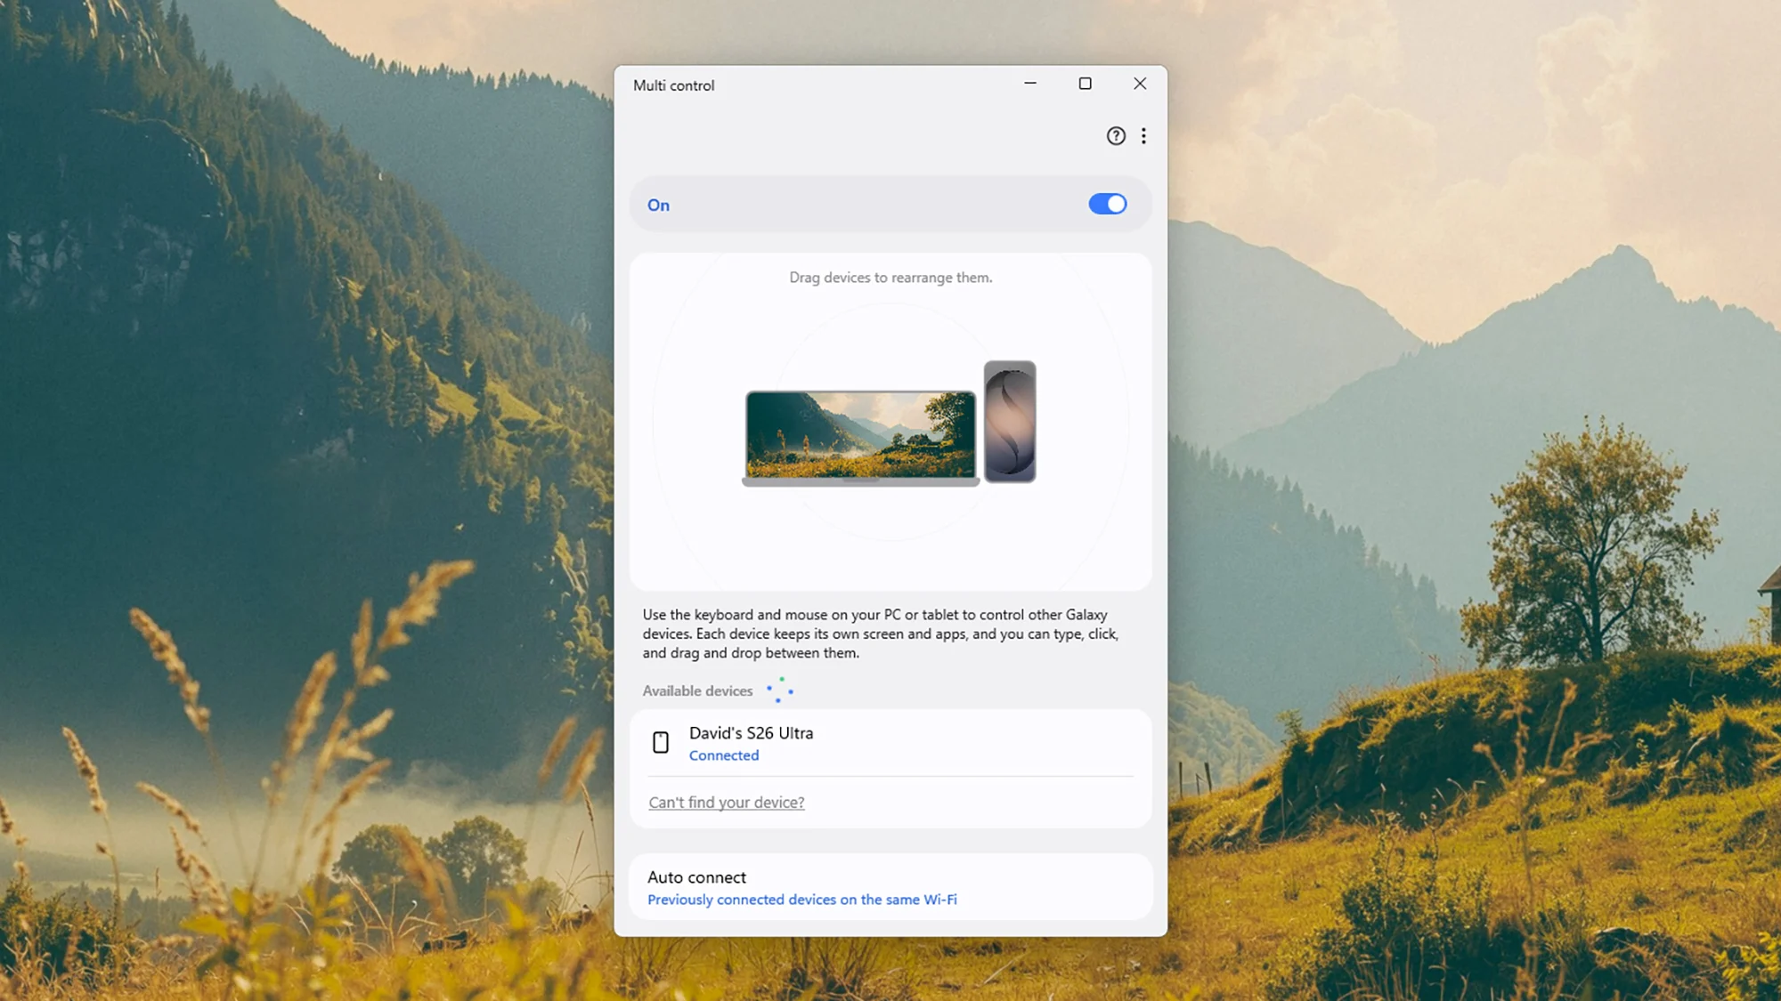Click the Multi control description paragraph

pos(880,634)
